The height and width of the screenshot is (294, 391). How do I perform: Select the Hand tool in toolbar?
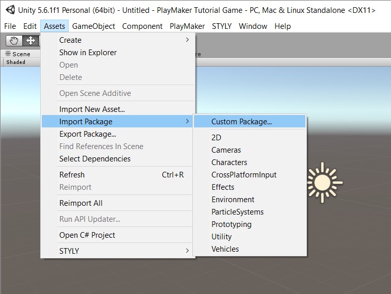(14, 40)
